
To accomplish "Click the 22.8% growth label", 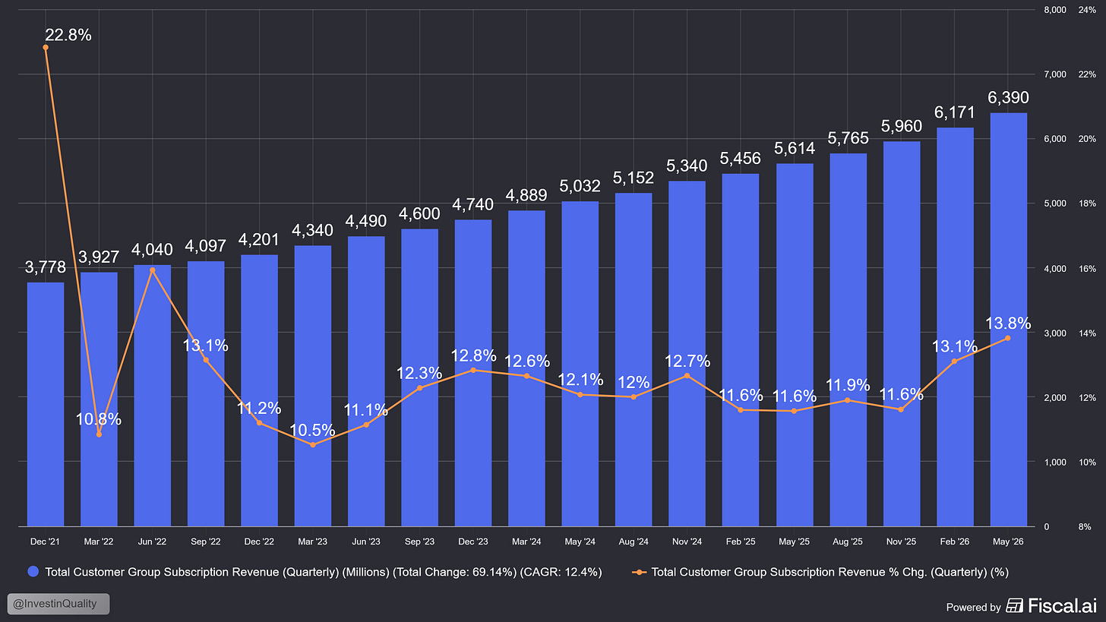I will tap(68, 35).
